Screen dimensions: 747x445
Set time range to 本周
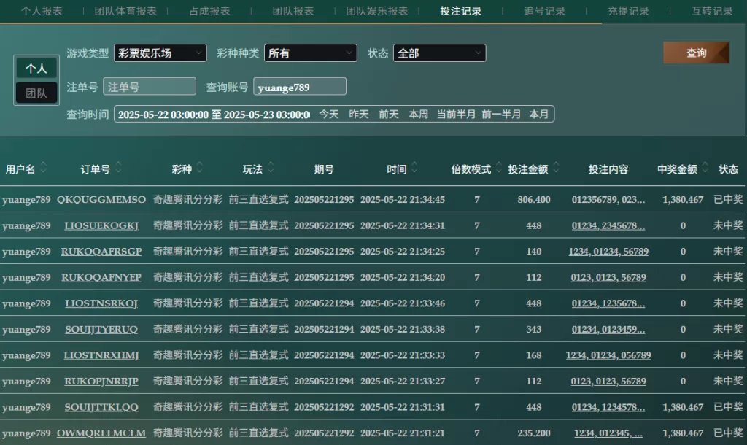point(418,115)
